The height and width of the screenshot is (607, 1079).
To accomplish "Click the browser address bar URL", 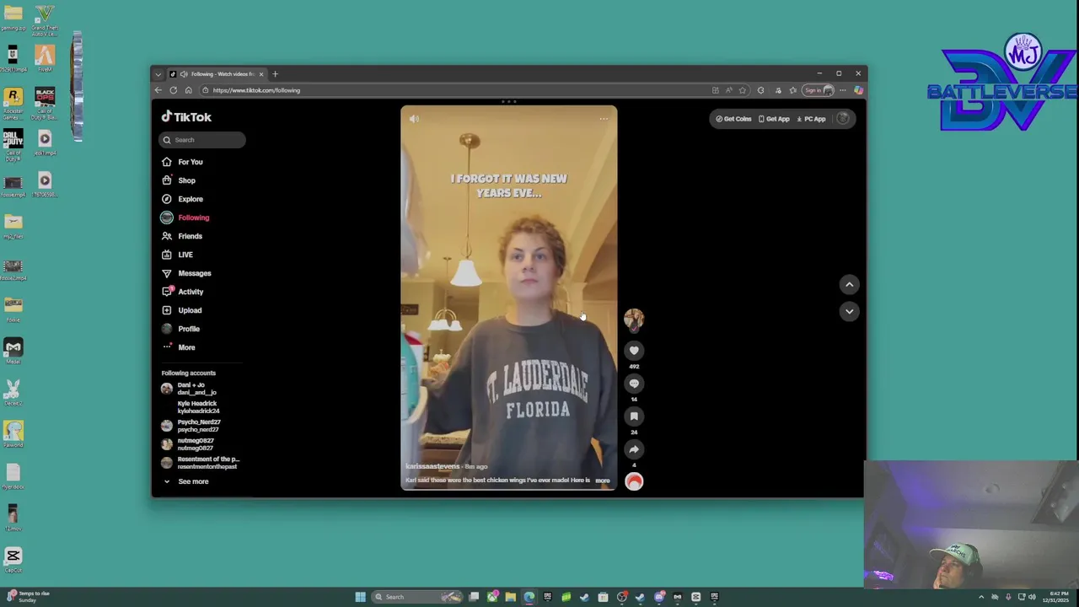I will pyautogui.click(x=256, y=90).
